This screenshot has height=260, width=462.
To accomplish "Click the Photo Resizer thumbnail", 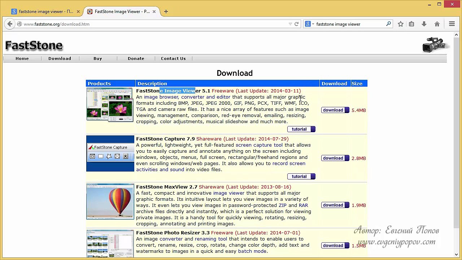I will click(x=110, y=243).
